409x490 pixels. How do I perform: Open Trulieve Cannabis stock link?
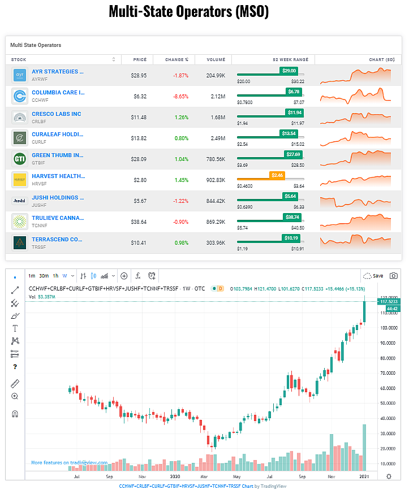click(58, 218)
